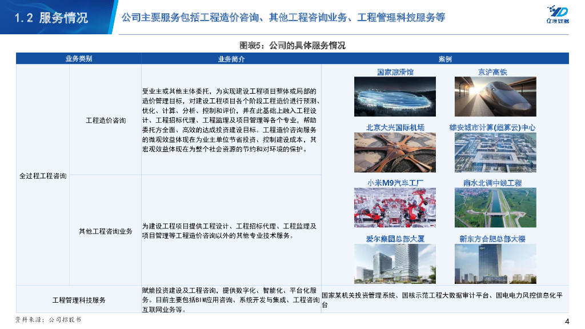Select the 图表5 chart caption

pyautogui.click(x=292, y=45)
